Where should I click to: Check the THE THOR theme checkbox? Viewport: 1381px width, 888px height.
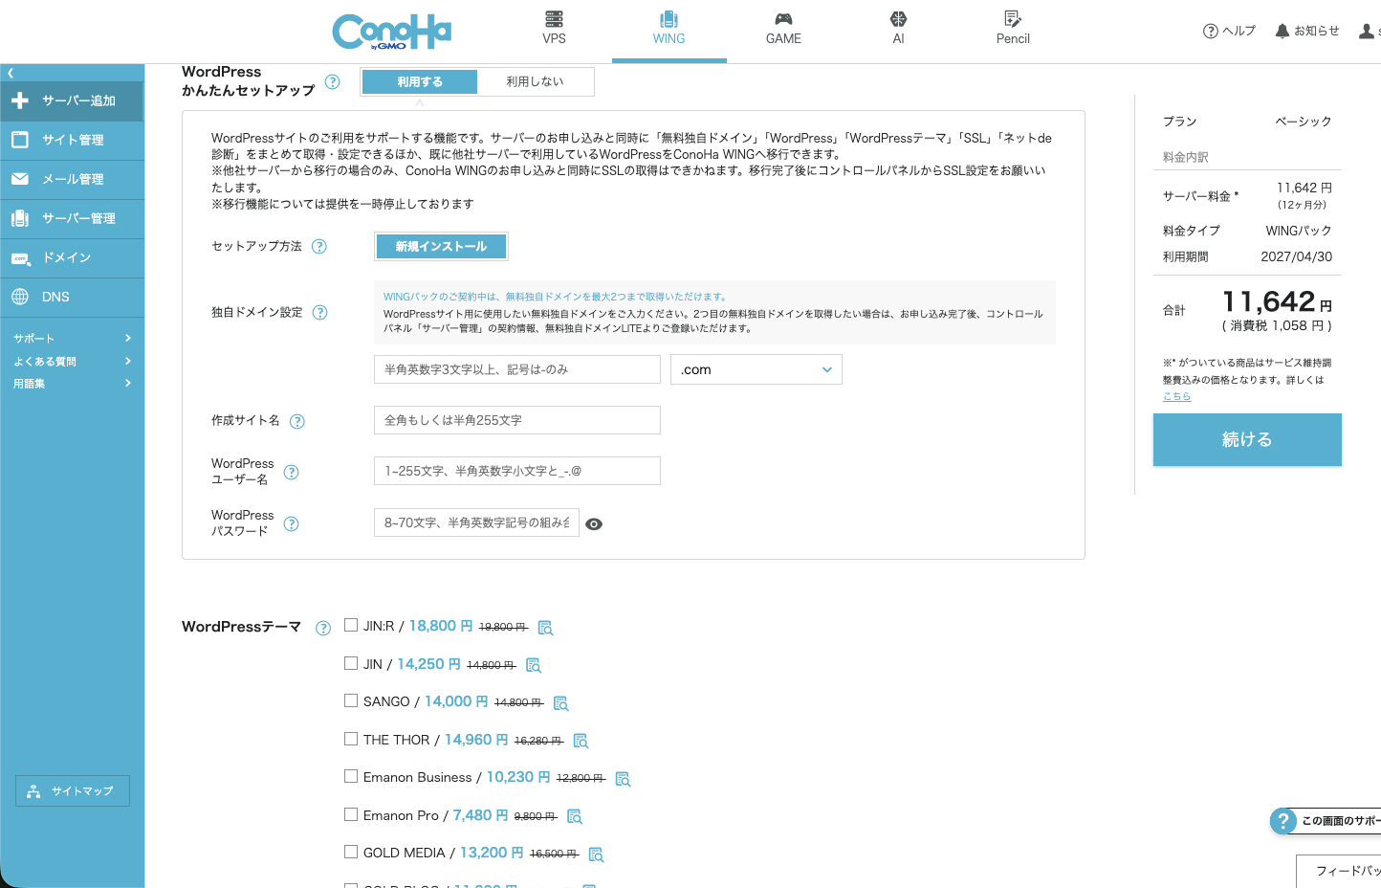click(x=351, y=739)
